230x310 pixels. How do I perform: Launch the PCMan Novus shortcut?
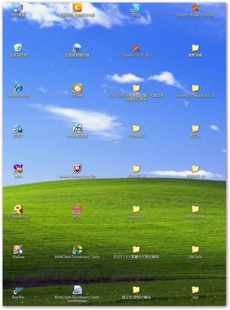coord(18,210)
